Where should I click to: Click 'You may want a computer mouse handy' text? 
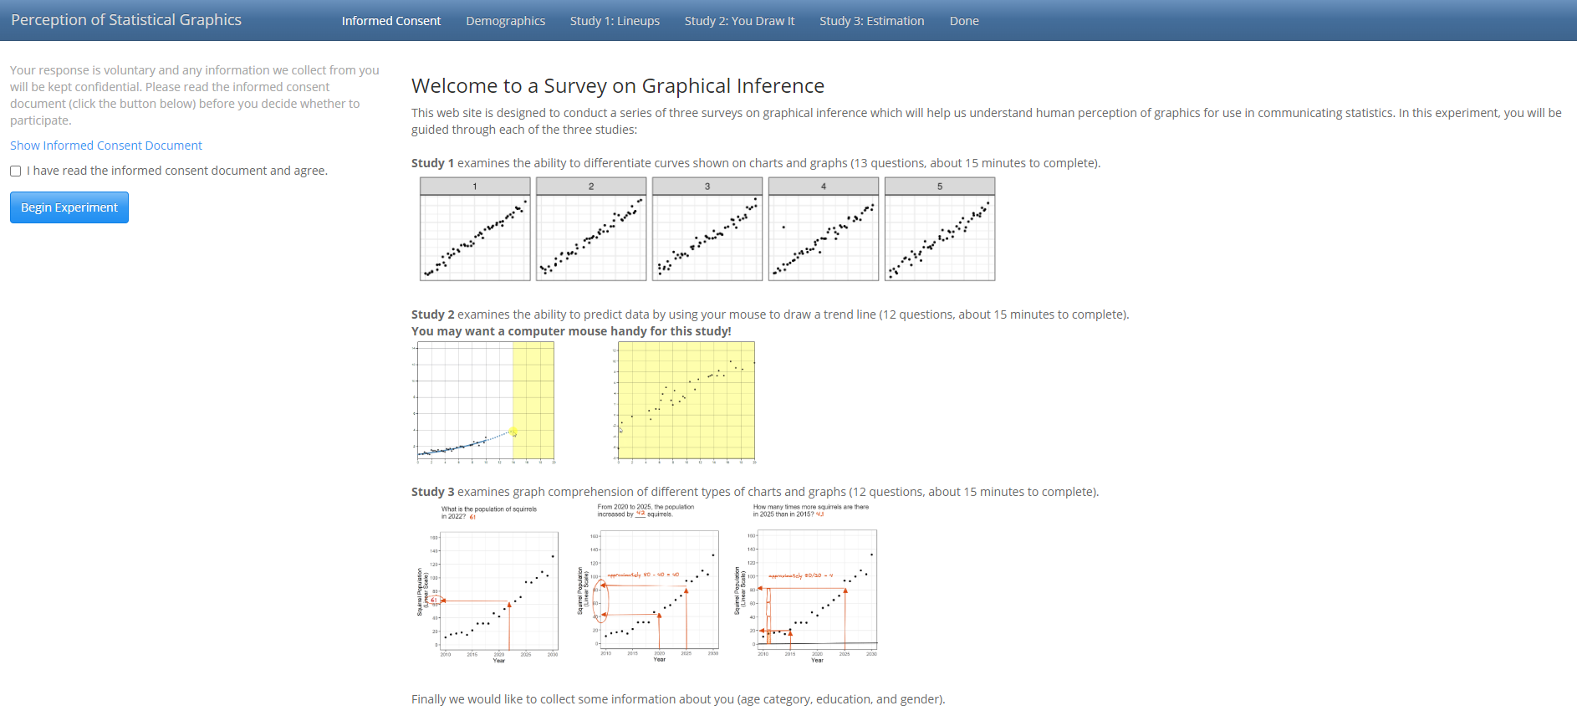571,331
